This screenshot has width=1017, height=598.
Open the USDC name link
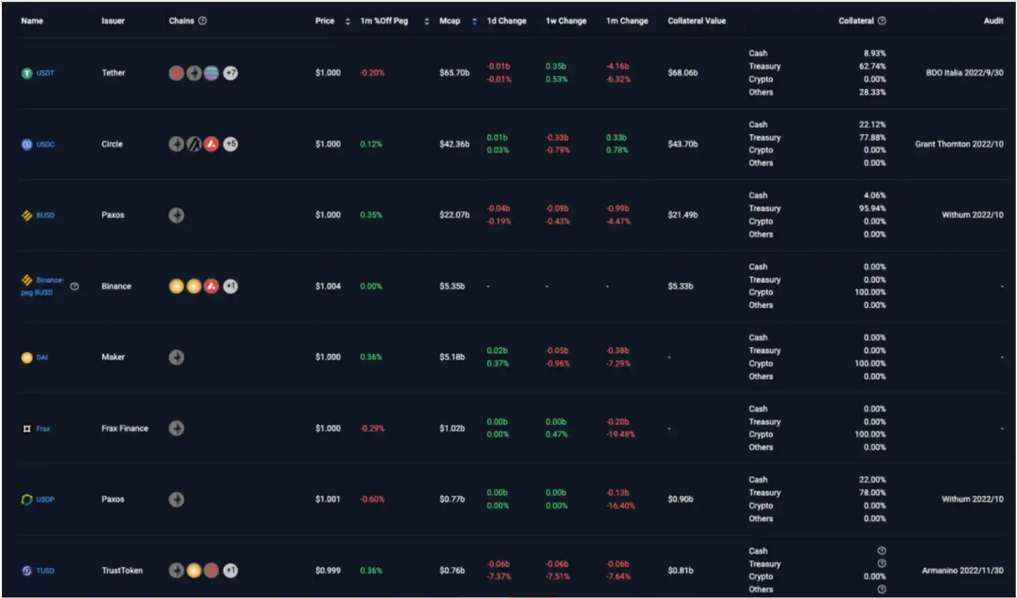[45, 144]
